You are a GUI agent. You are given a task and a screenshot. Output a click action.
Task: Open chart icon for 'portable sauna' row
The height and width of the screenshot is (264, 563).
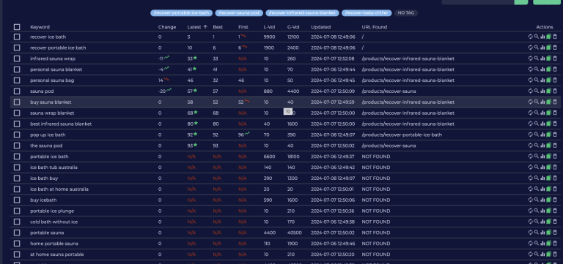click(542, 233)
